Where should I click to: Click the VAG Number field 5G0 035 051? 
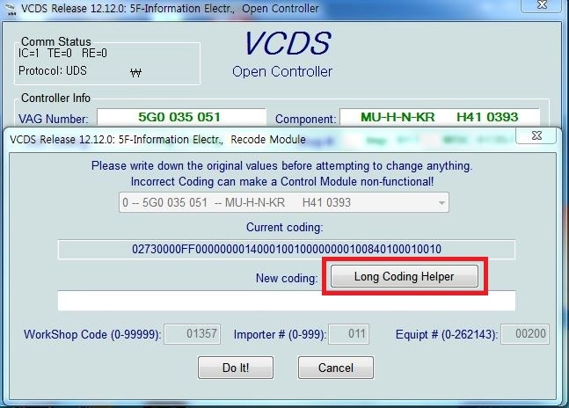pos(181,117)
